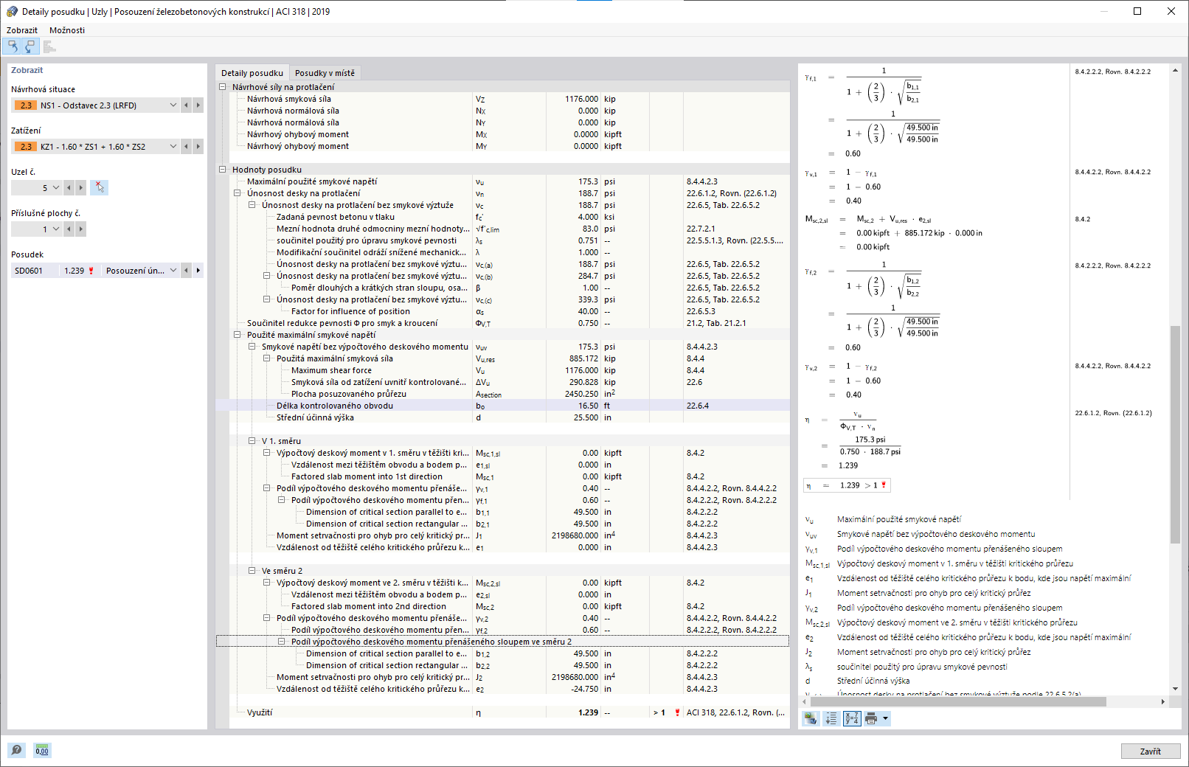Toggle the x/y=7/4 formulas display icon
Viewport: 1189px width, 767px height.
point(852,719)
